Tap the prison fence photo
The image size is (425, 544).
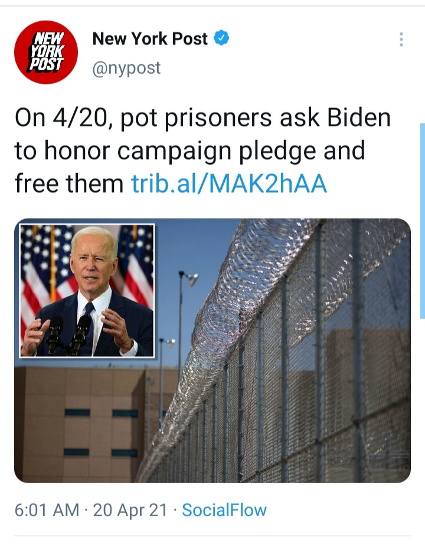click(x=212, y=350)
